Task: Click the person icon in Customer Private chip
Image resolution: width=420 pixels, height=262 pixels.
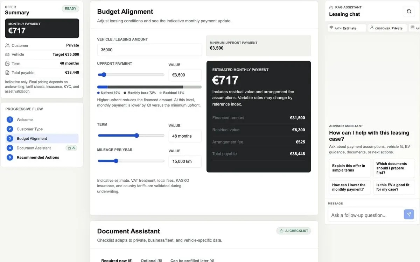Action: point(372,28)
